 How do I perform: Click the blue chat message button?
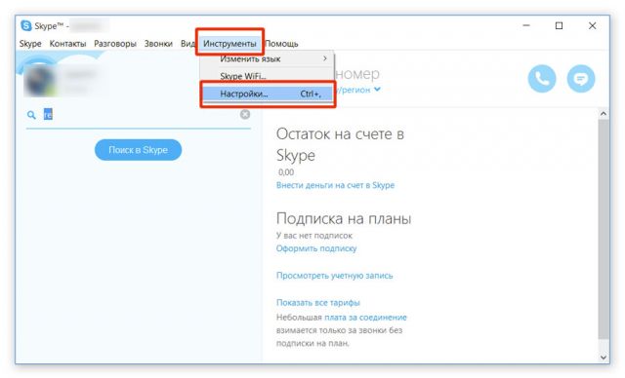click(581, 79)
